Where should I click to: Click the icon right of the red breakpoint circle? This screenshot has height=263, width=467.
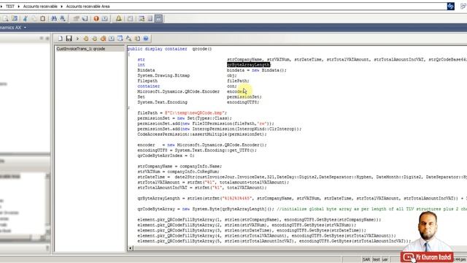click(105, 18)
